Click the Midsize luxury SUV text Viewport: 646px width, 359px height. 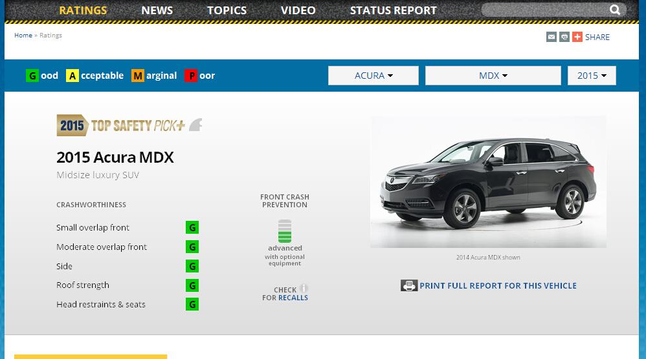[98, 175]
